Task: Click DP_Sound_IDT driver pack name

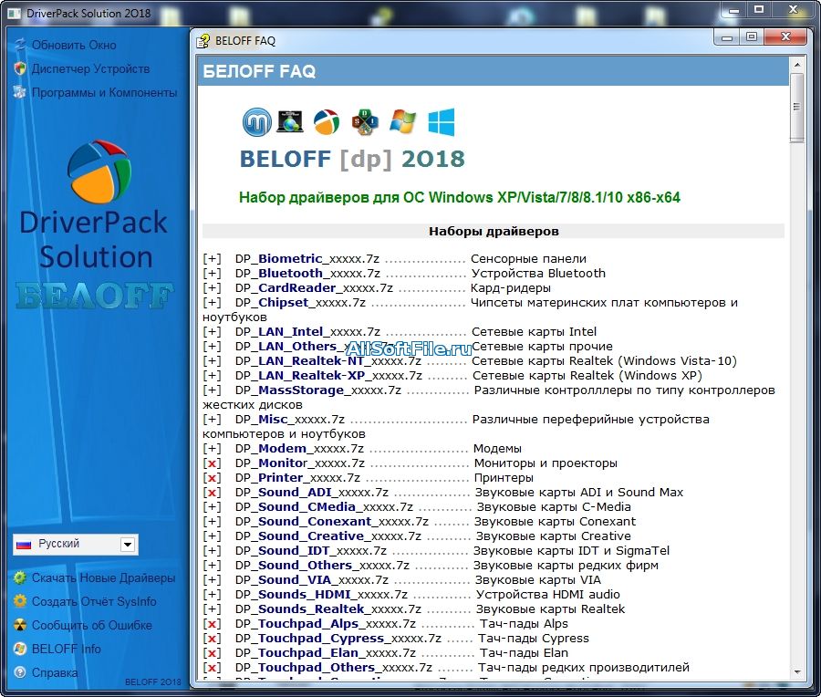Action: (310, 551)
